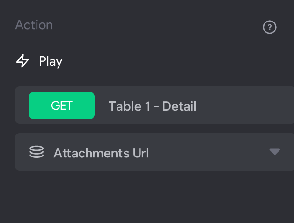Click the Action section heading
Image resolution: width=294 pixels, height=223 pixels.
(x=34, y=25)
